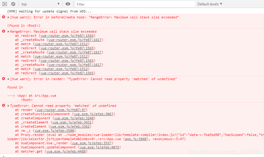Open first _createRoute link vue-router.esm.js?fe87:1617
This screenshot has height=157, width=264.
tap(75, 40)
